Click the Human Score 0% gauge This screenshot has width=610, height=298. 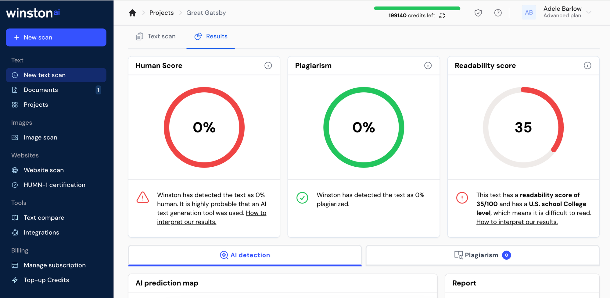(204, 127)
